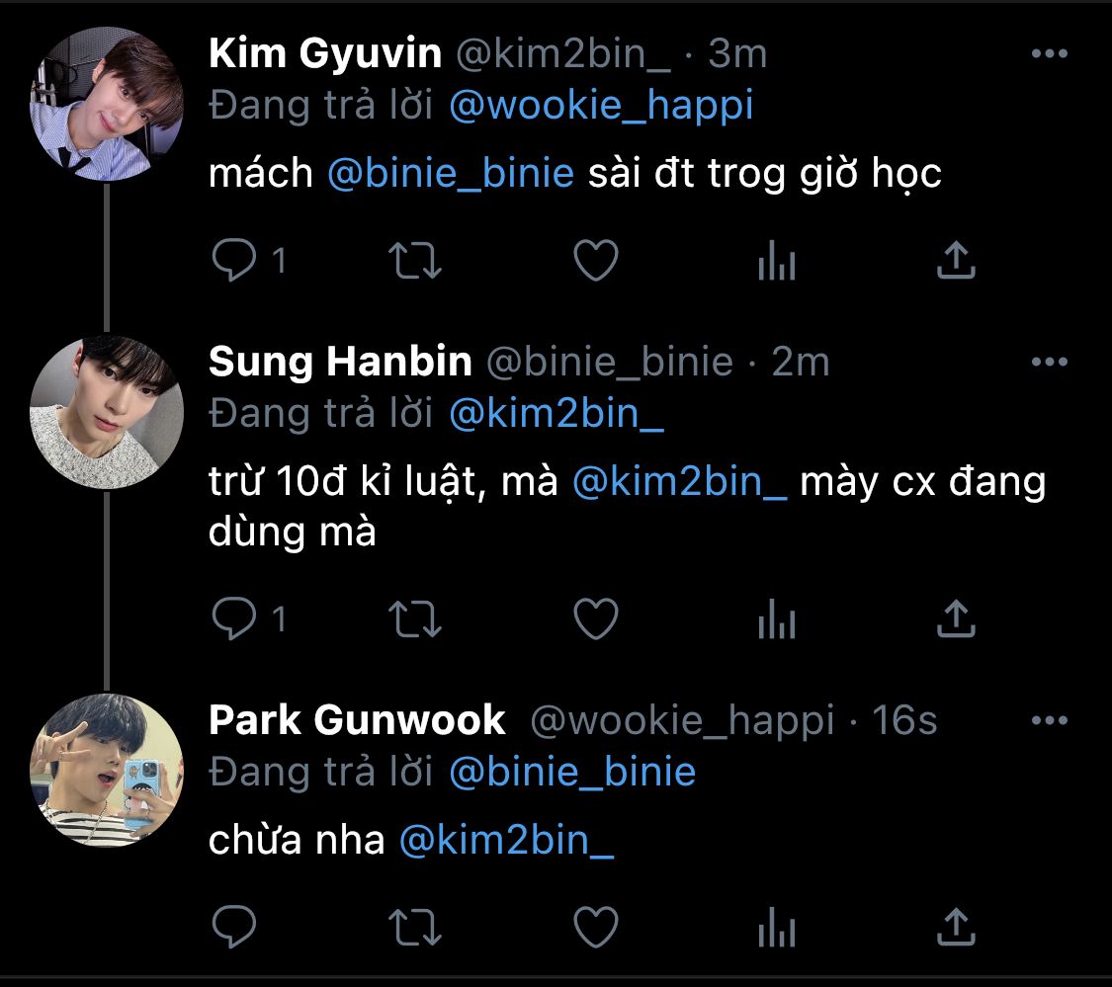This screenshot has height=987, width=1112.
Task: Open @wookie_happi link under Kim Gyuvin
Action: 601,106
